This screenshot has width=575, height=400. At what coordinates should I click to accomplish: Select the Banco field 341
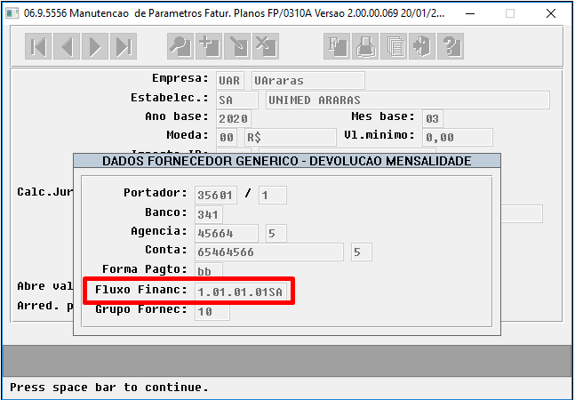pyautogui.click(x=209, y=214)
